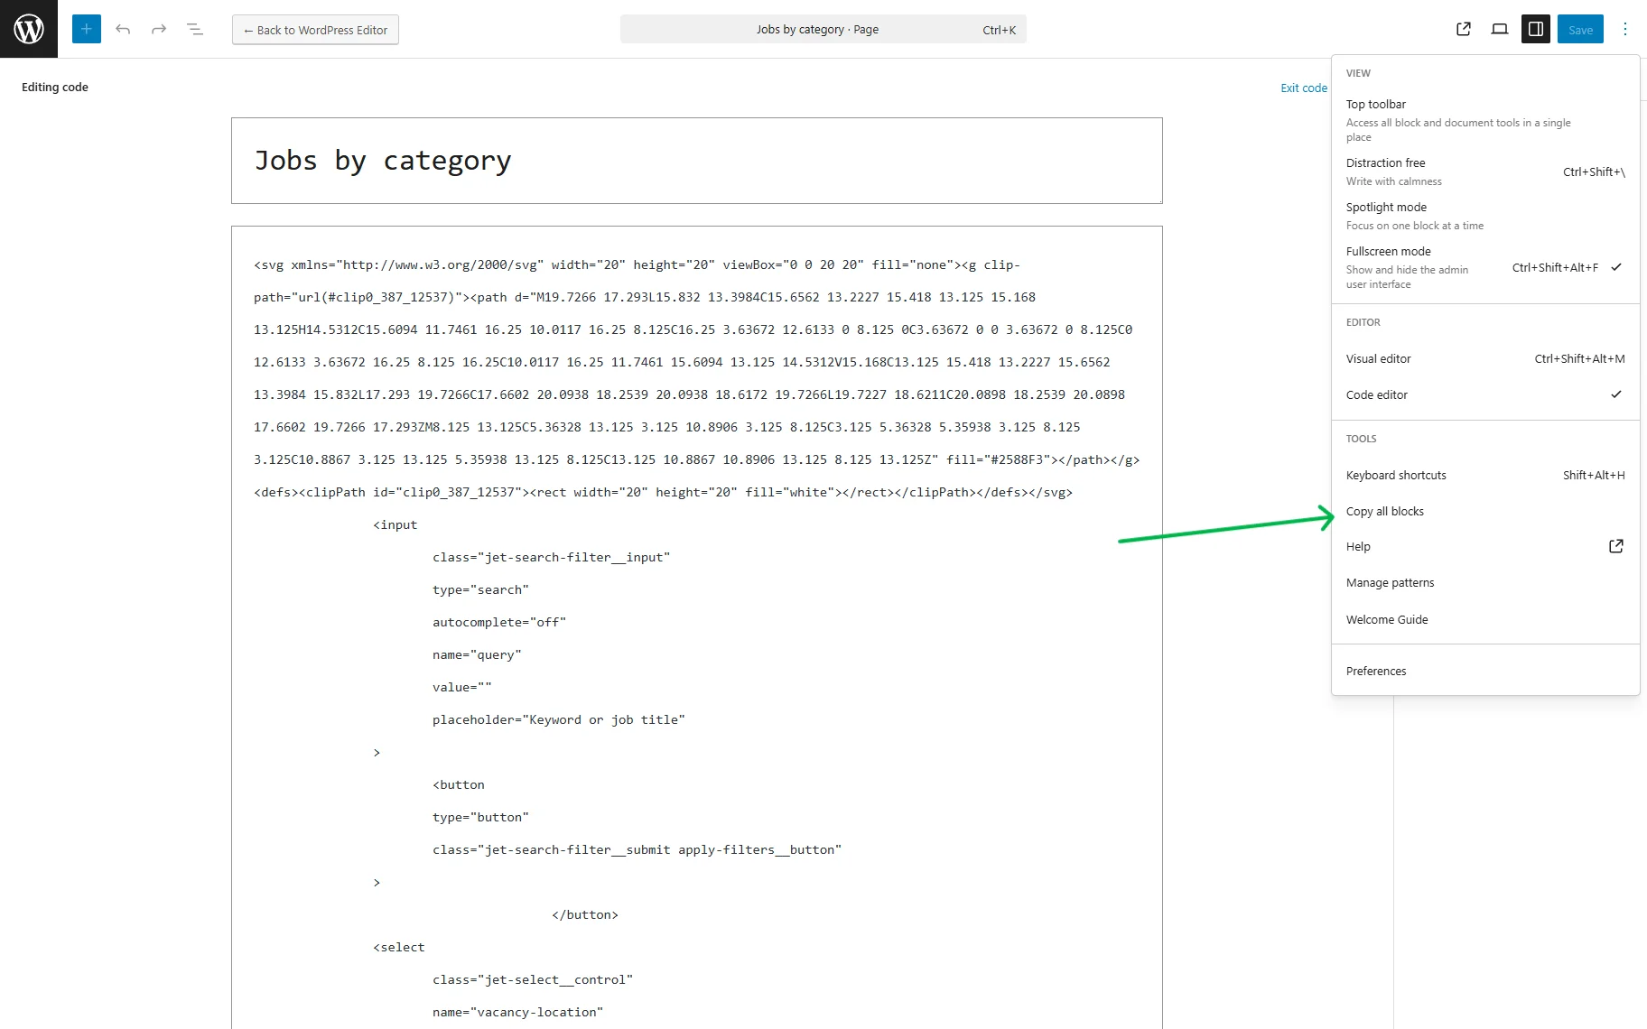Redo the last undone change
1647x1029 pixels.
coord(159,29)
